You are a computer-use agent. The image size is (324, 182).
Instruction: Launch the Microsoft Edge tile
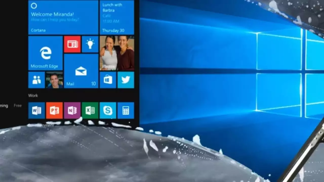pyautogui.click(x=46, y=53)
